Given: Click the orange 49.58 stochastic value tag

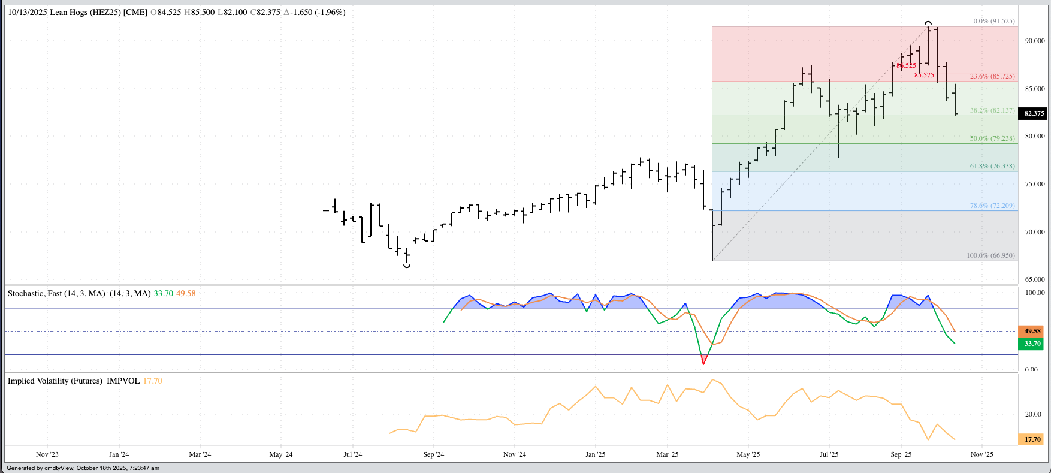Looking at the screenshot, I should point(1031,331).
